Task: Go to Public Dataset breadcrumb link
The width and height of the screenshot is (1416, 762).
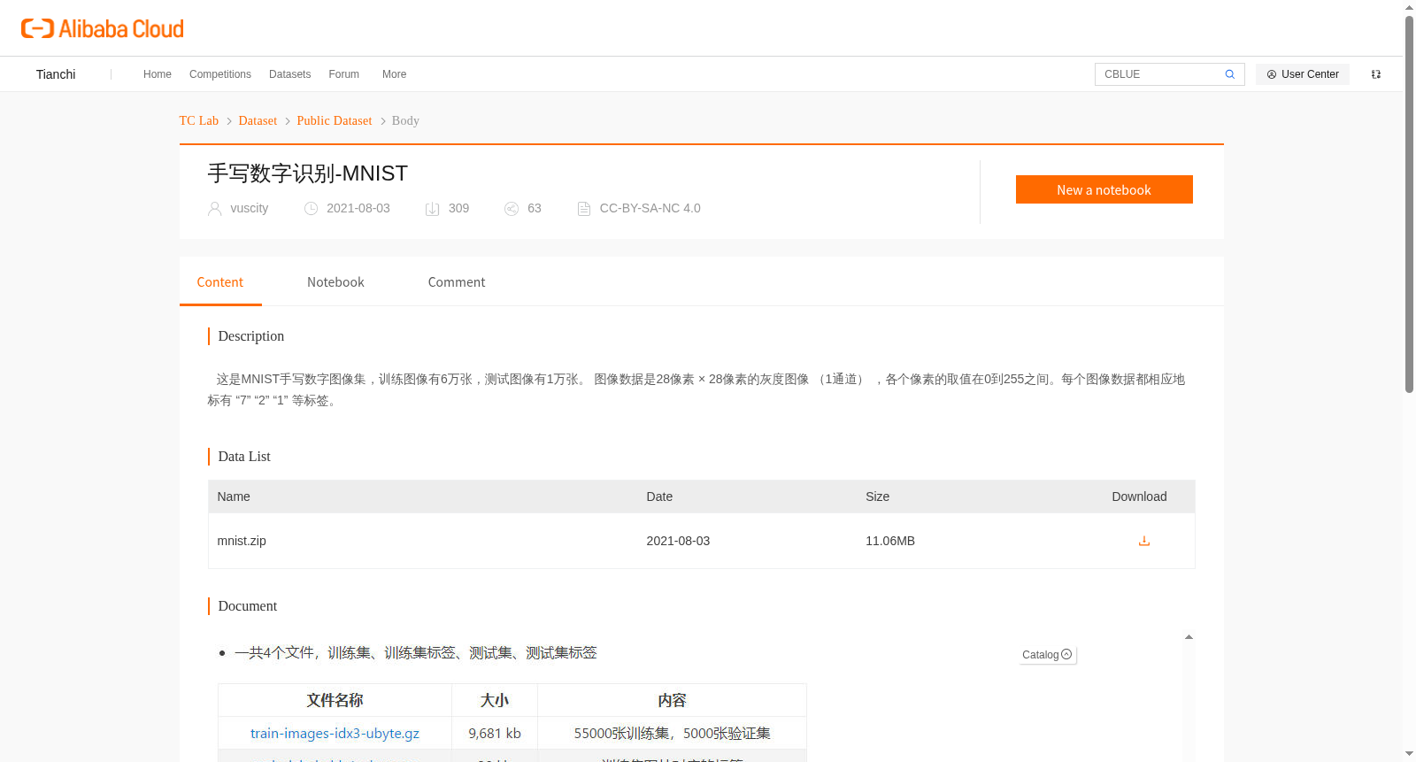Action: tap(335, 120)
